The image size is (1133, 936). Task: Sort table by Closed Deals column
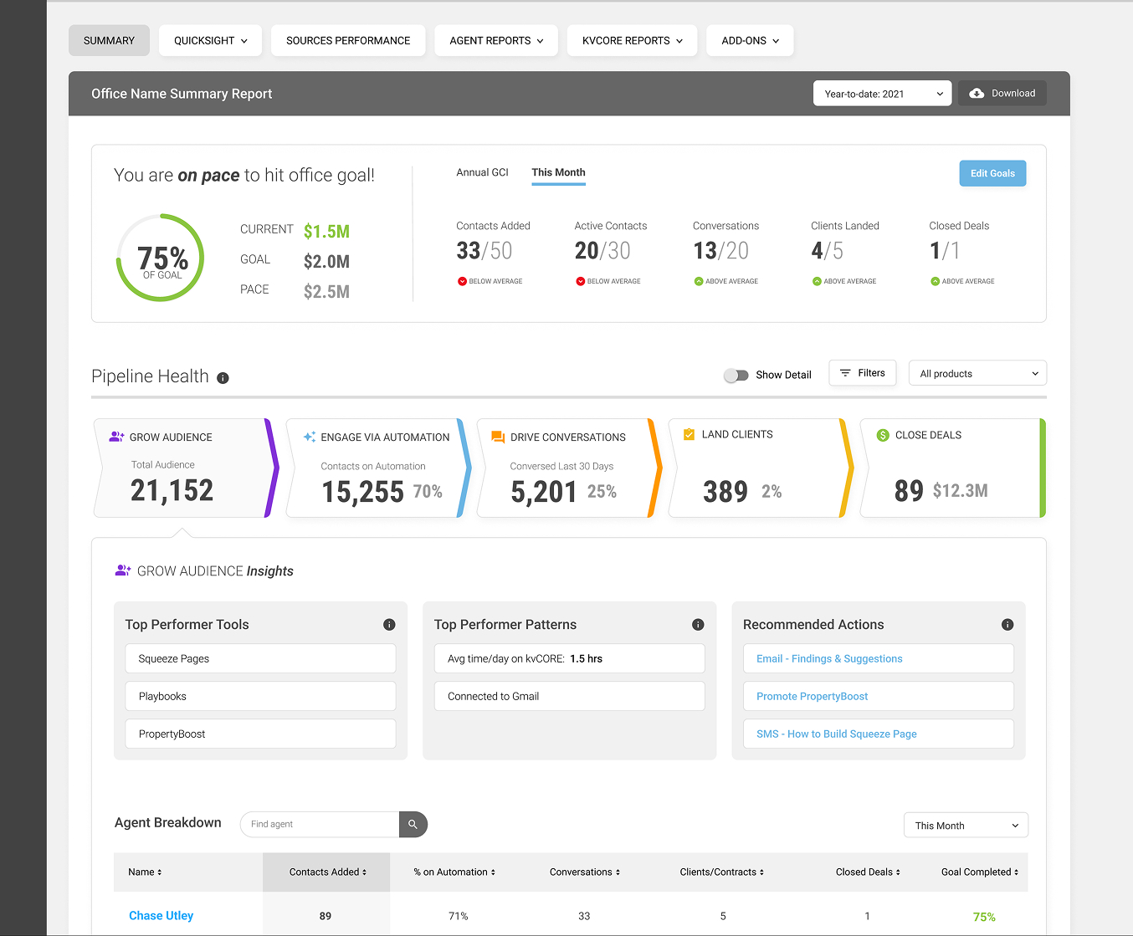click(867, 872)
